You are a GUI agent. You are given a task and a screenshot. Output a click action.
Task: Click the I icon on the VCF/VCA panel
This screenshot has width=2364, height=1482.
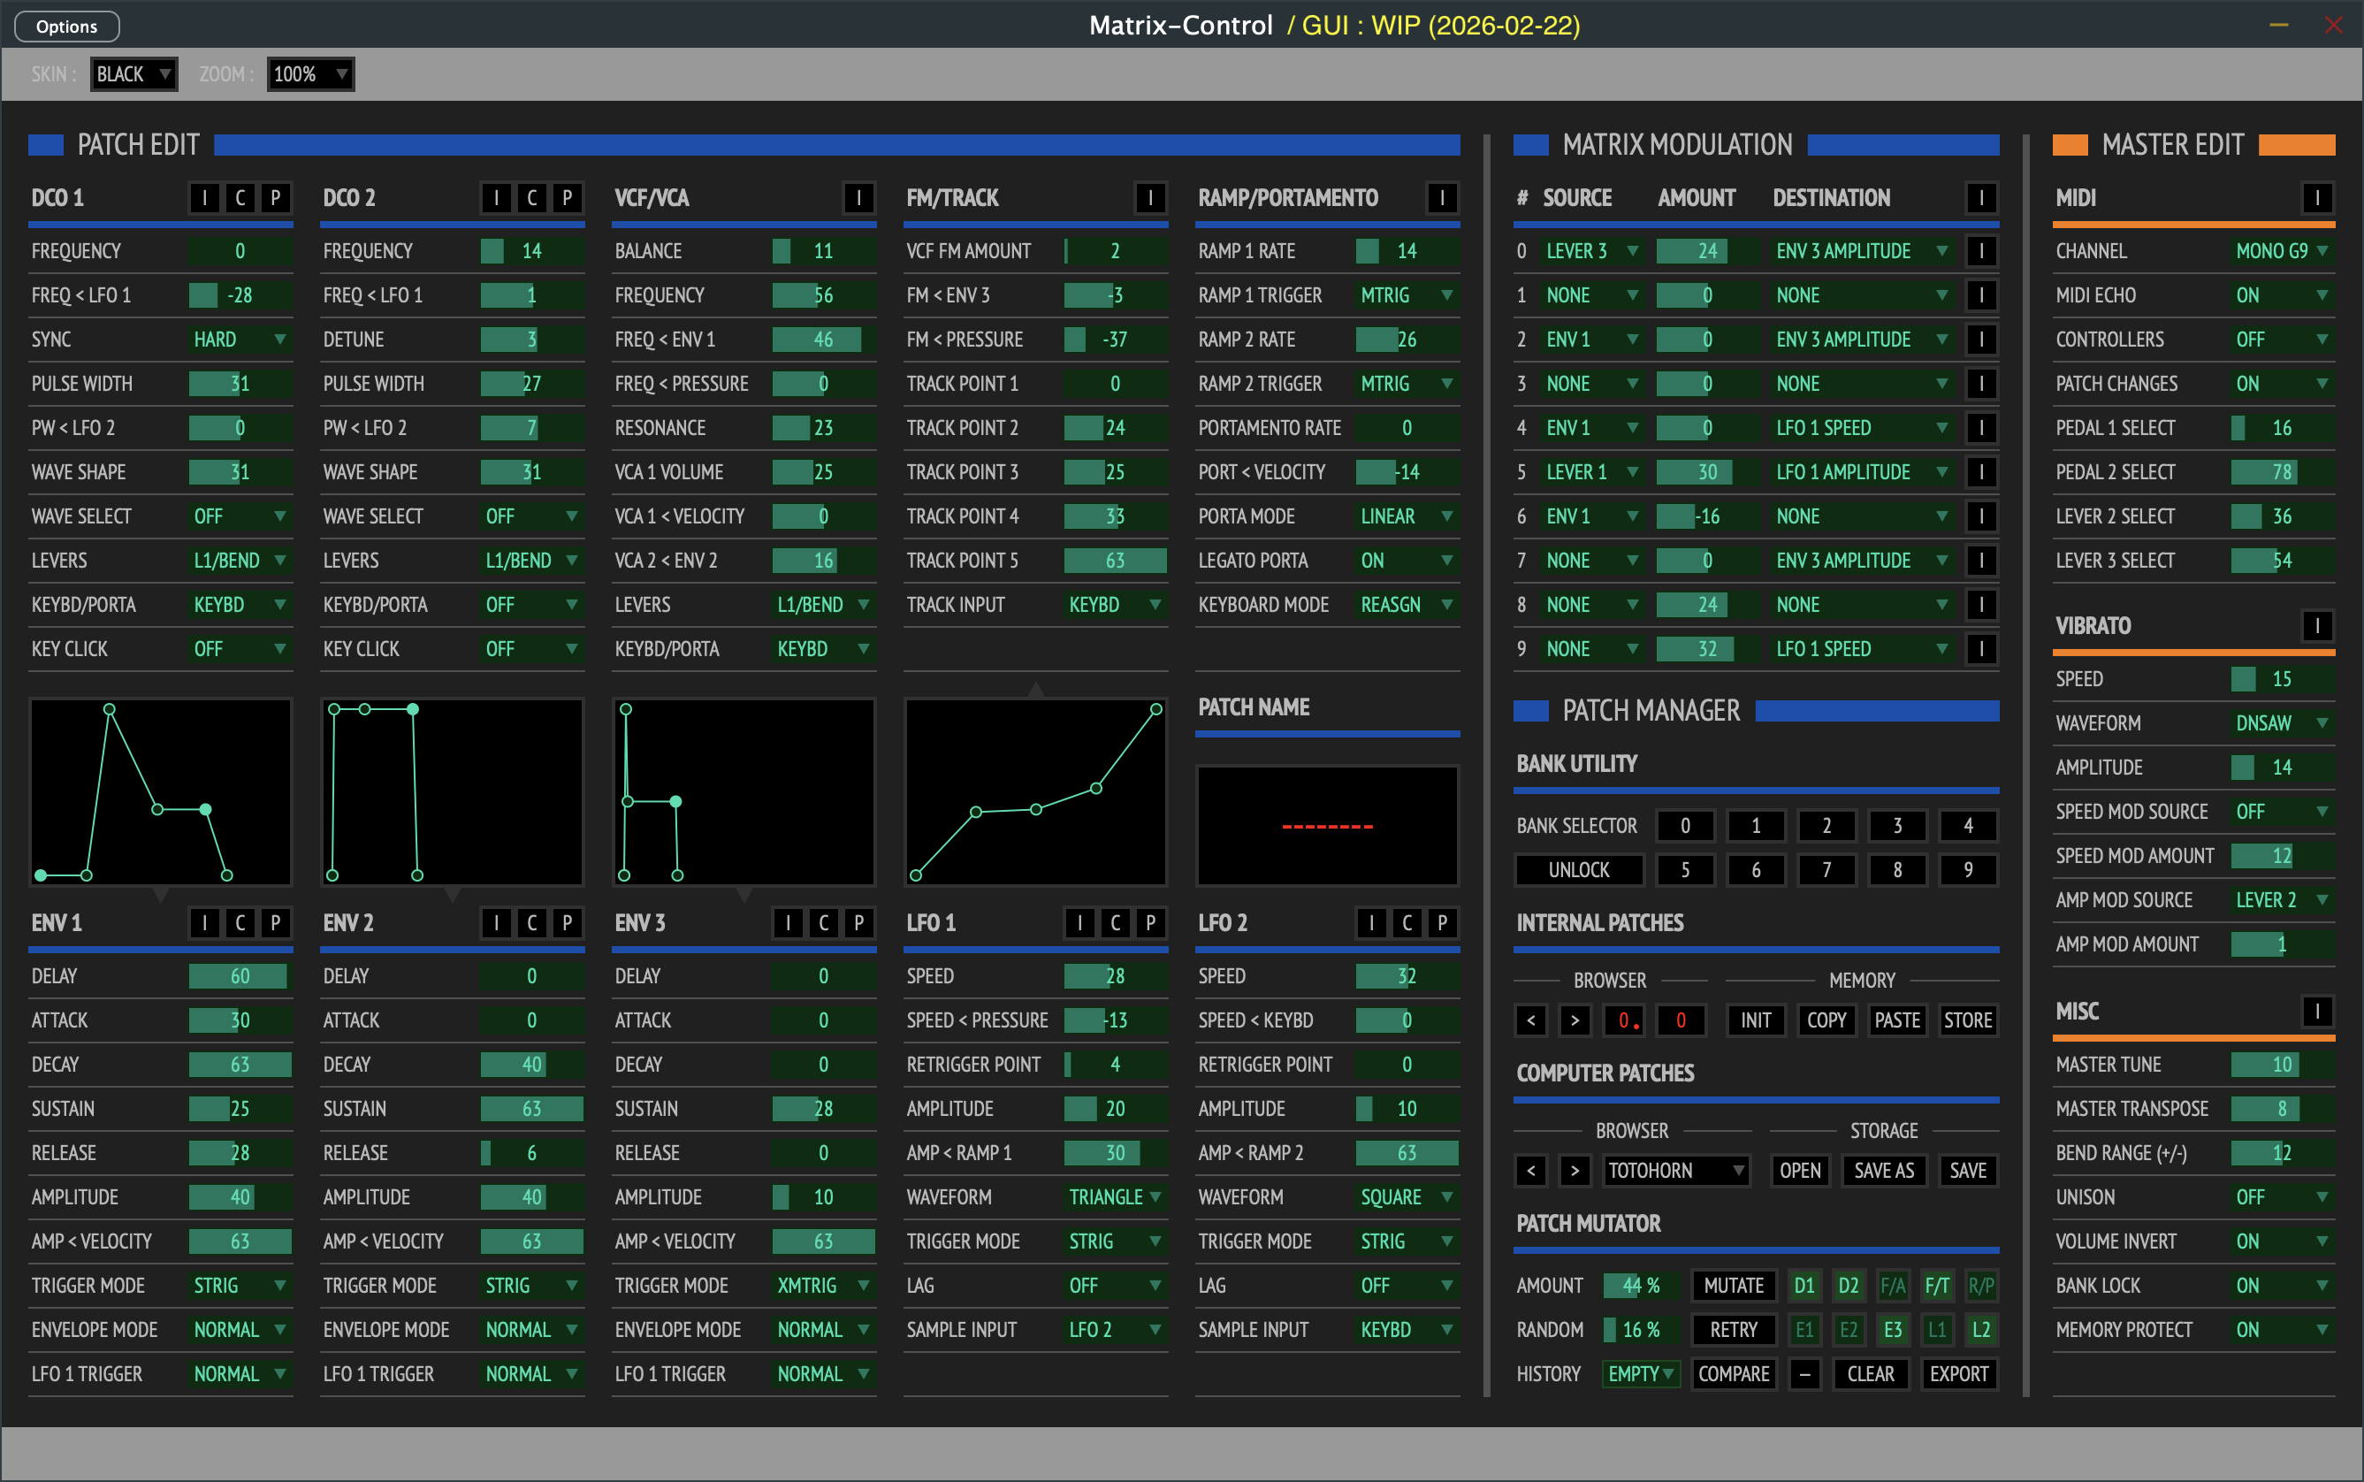(858, 197)
